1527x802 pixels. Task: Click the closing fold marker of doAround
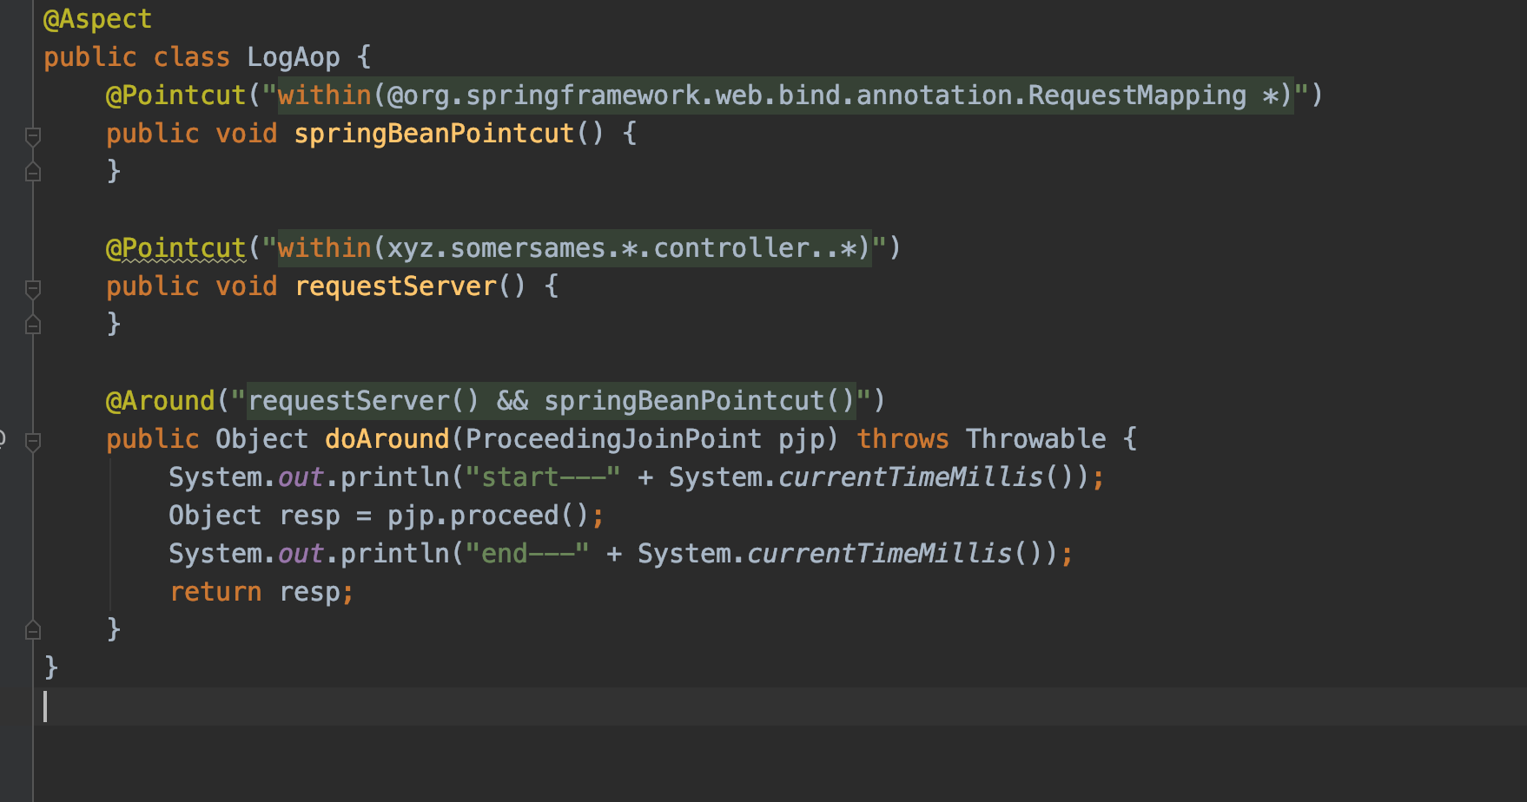coord(33,630)
